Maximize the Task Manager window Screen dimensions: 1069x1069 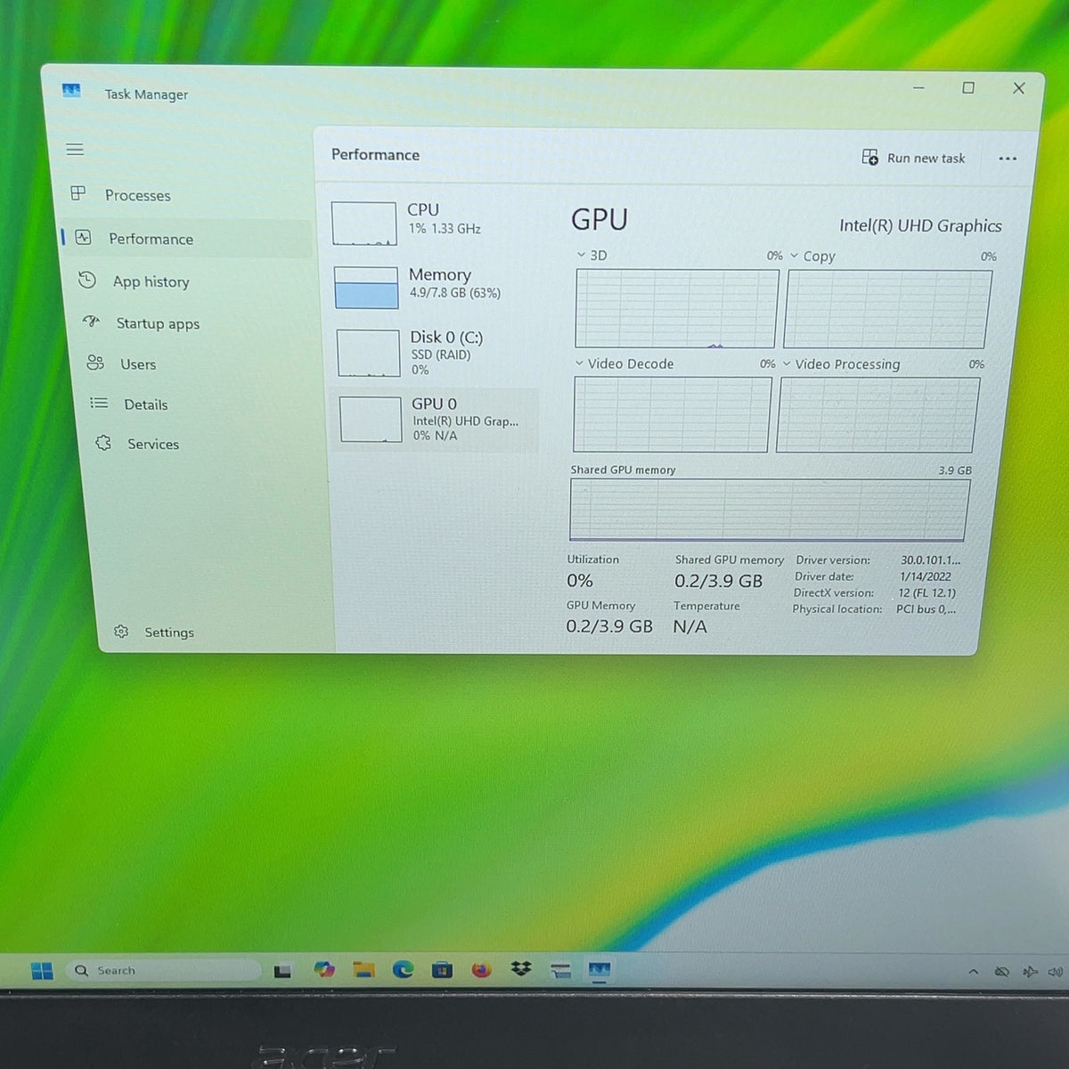[x=968, y=87]
